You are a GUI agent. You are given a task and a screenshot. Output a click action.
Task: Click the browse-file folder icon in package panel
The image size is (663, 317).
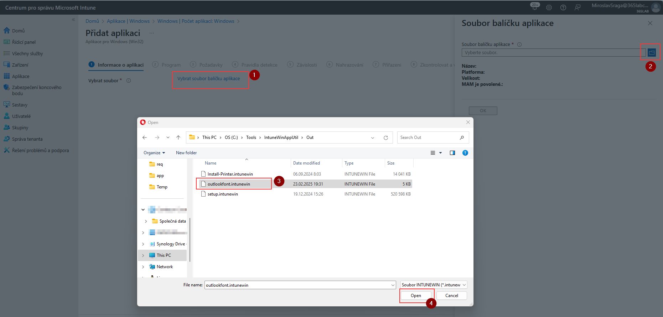[652, 52]
